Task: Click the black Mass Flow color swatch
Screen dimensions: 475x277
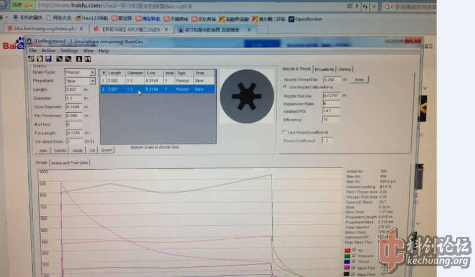Action: pyautogui.click(x=347, y=274)
